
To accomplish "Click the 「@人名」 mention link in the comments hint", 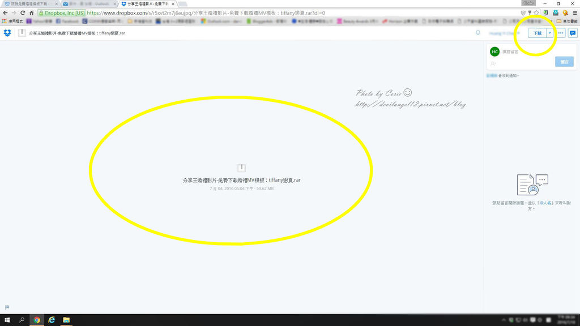I will tap(545, 203).
